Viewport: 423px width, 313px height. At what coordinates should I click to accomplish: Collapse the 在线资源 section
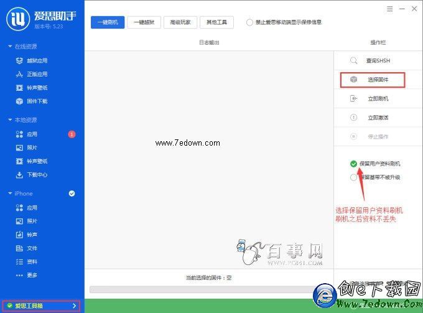pyautogui.click(x=10, y=47)
